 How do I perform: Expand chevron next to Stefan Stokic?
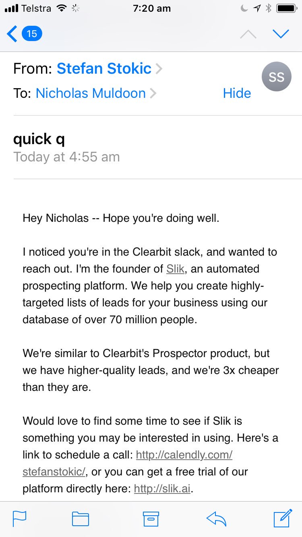[x=159, y=69]
